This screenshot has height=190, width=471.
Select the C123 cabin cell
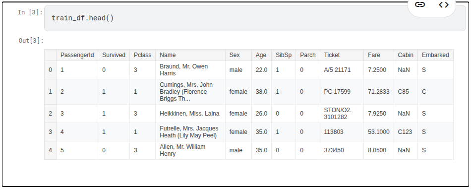[406, 132]
